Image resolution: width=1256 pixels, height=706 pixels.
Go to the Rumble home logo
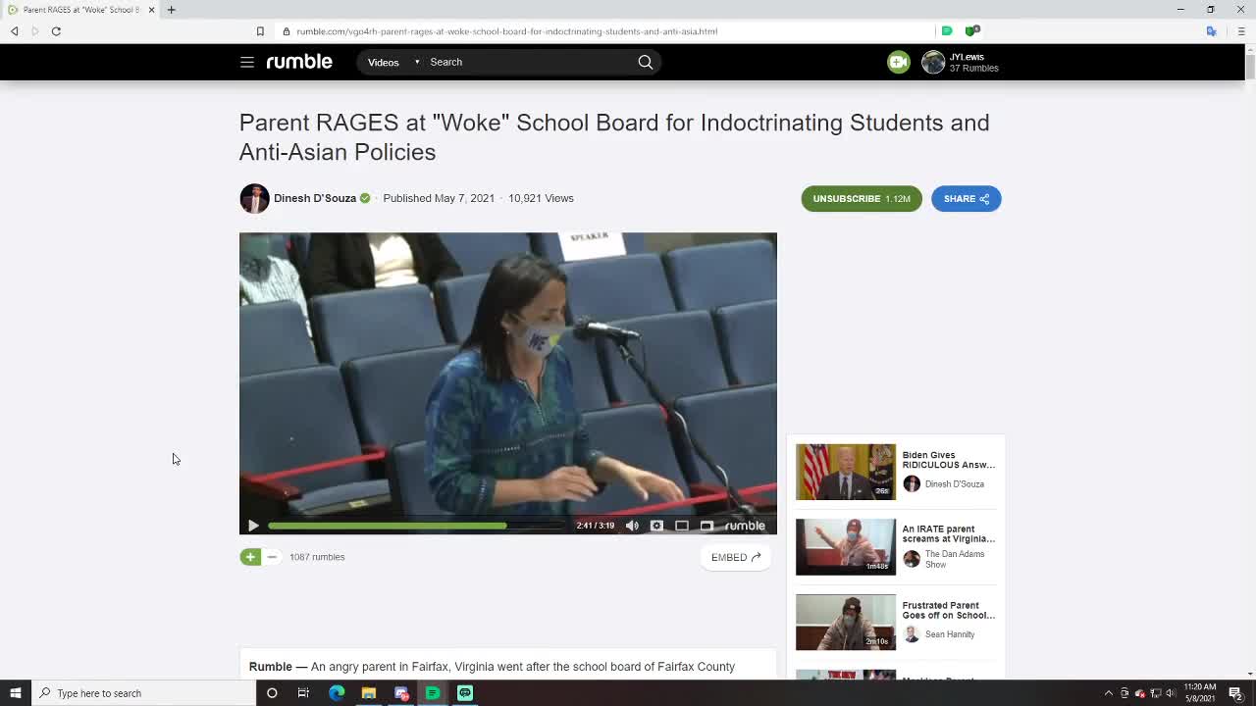[x=299, y=61]
